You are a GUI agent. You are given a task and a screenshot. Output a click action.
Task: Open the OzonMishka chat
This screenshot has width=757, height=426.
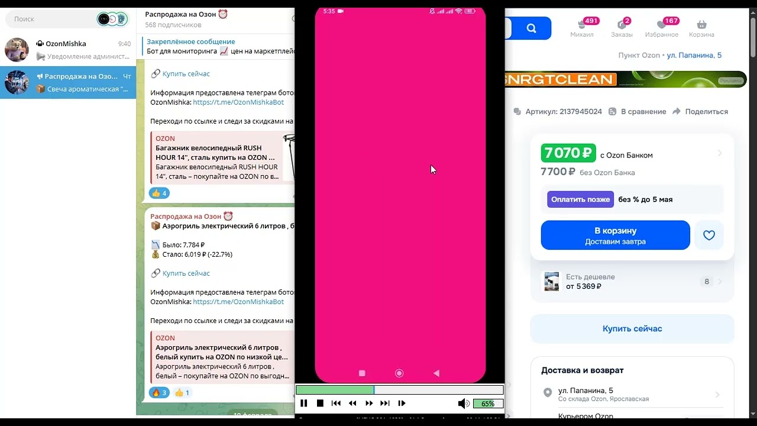68,50
